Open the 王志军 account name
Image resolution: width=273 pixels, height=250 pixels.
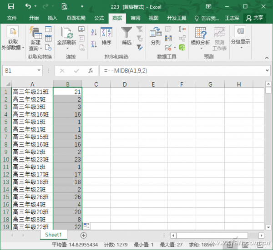232,18
